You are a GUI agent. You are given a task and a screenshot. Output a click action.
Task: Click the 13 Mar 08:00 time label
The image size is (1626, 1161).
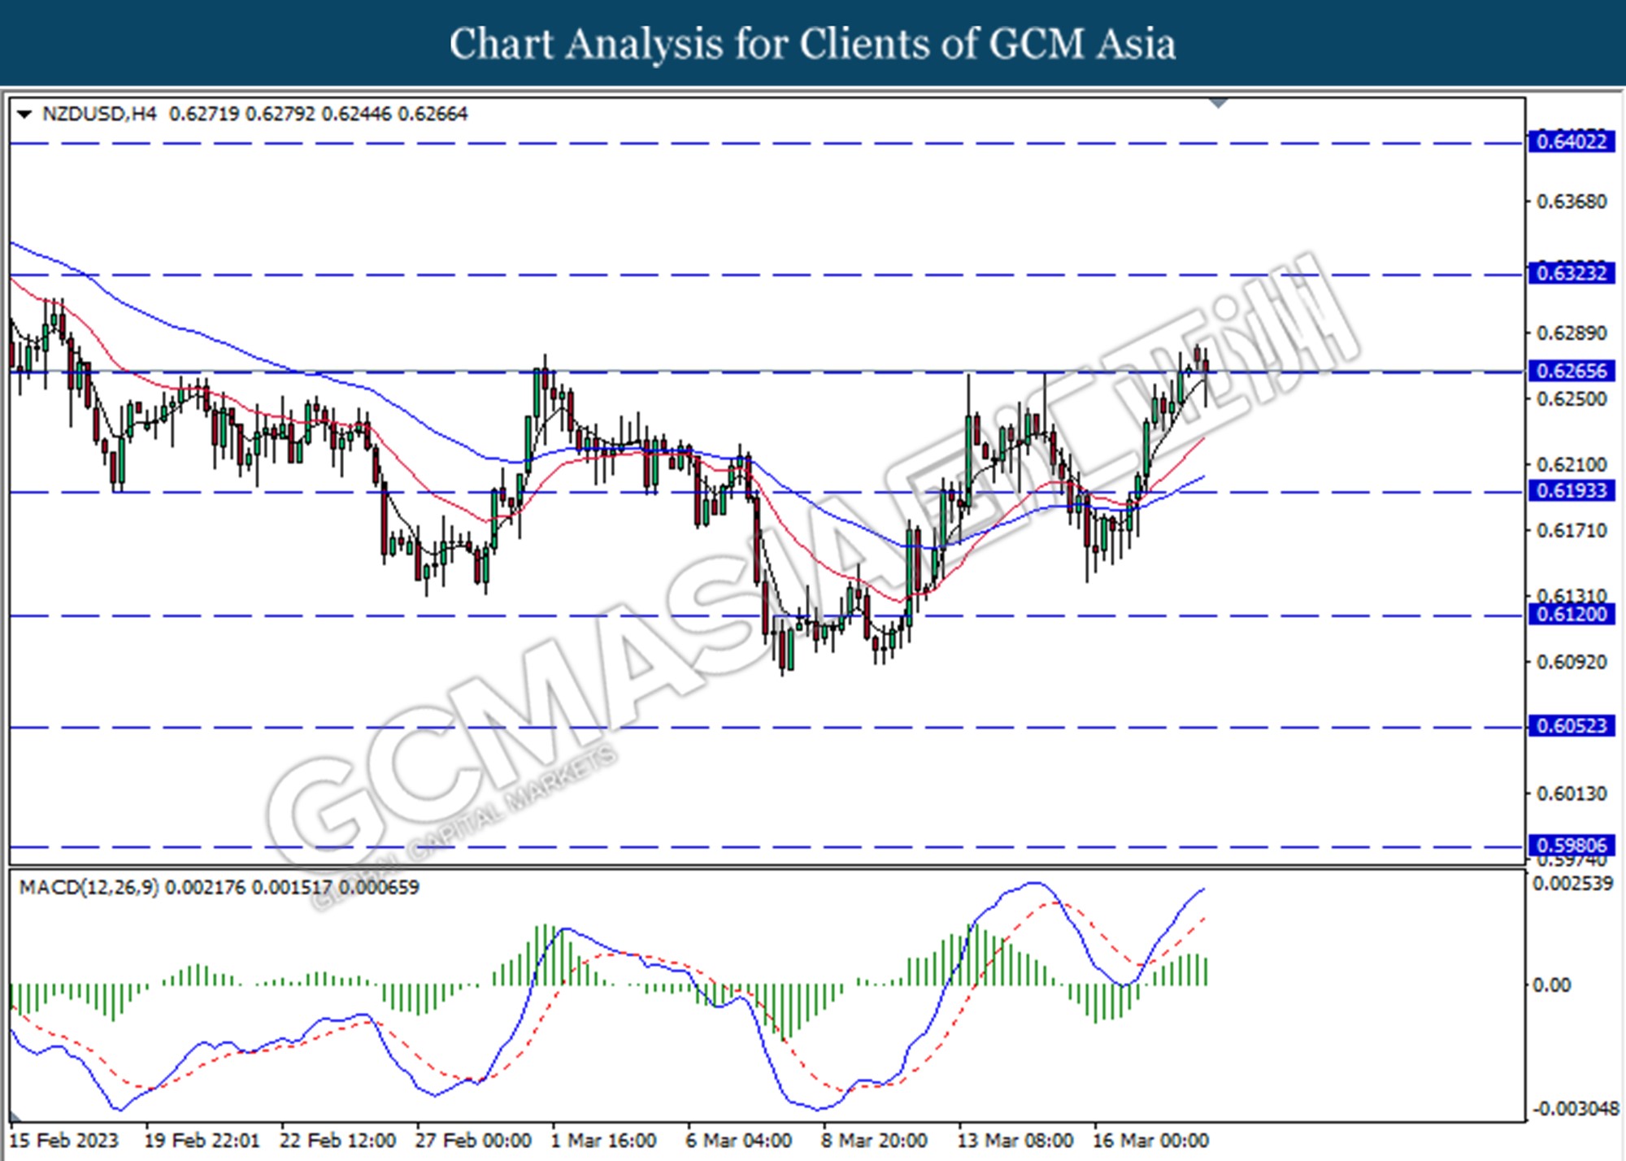point(1015,1141)
